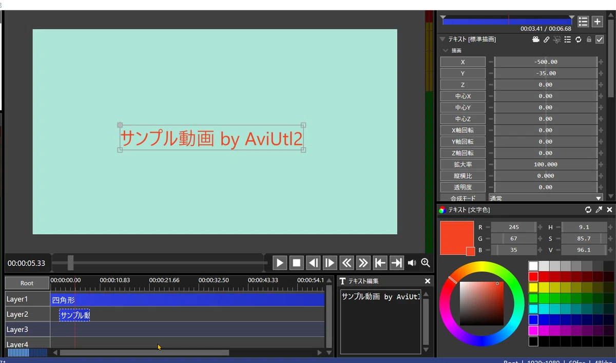Image resolution: width=616 pixels, height=363 pixels.
Task: Click the speaker volume icon
Action: pyautogui.click(x=412, y=263)
